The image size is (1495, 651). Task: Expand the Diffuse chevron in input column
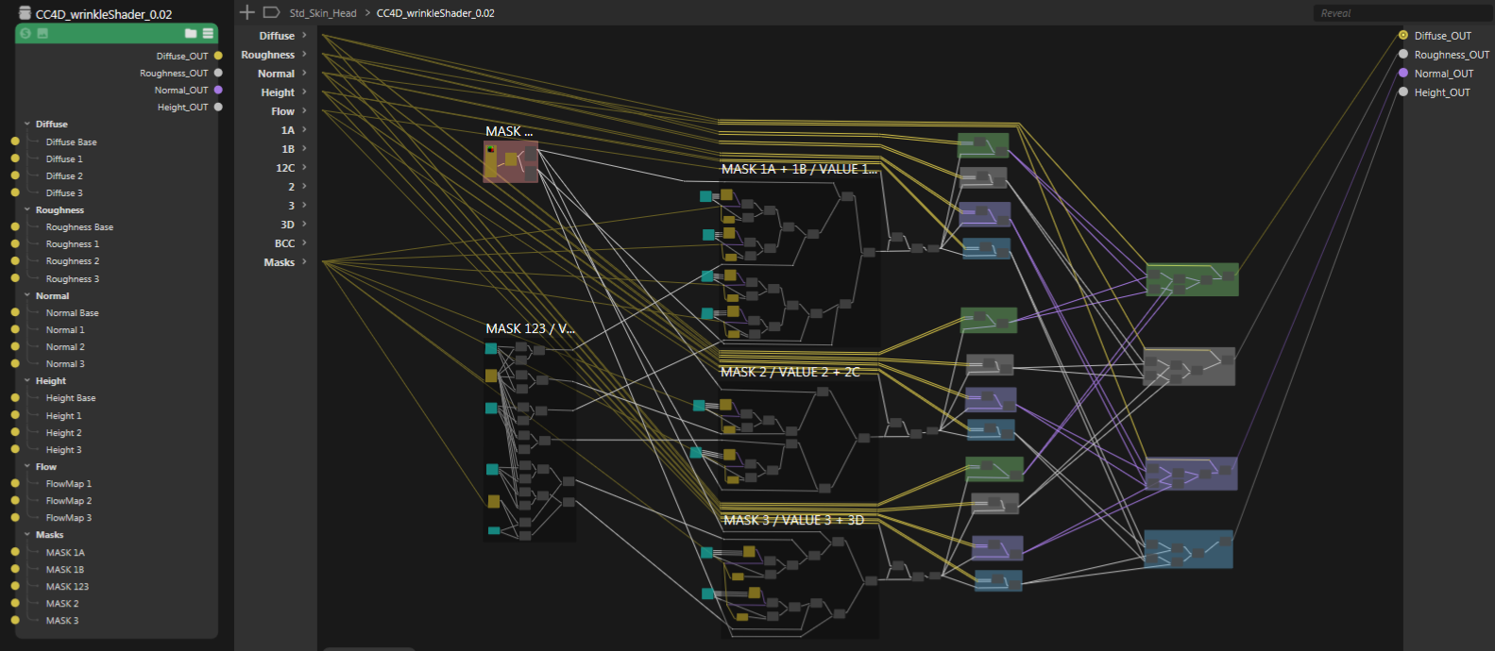click(x=304, y=35)
